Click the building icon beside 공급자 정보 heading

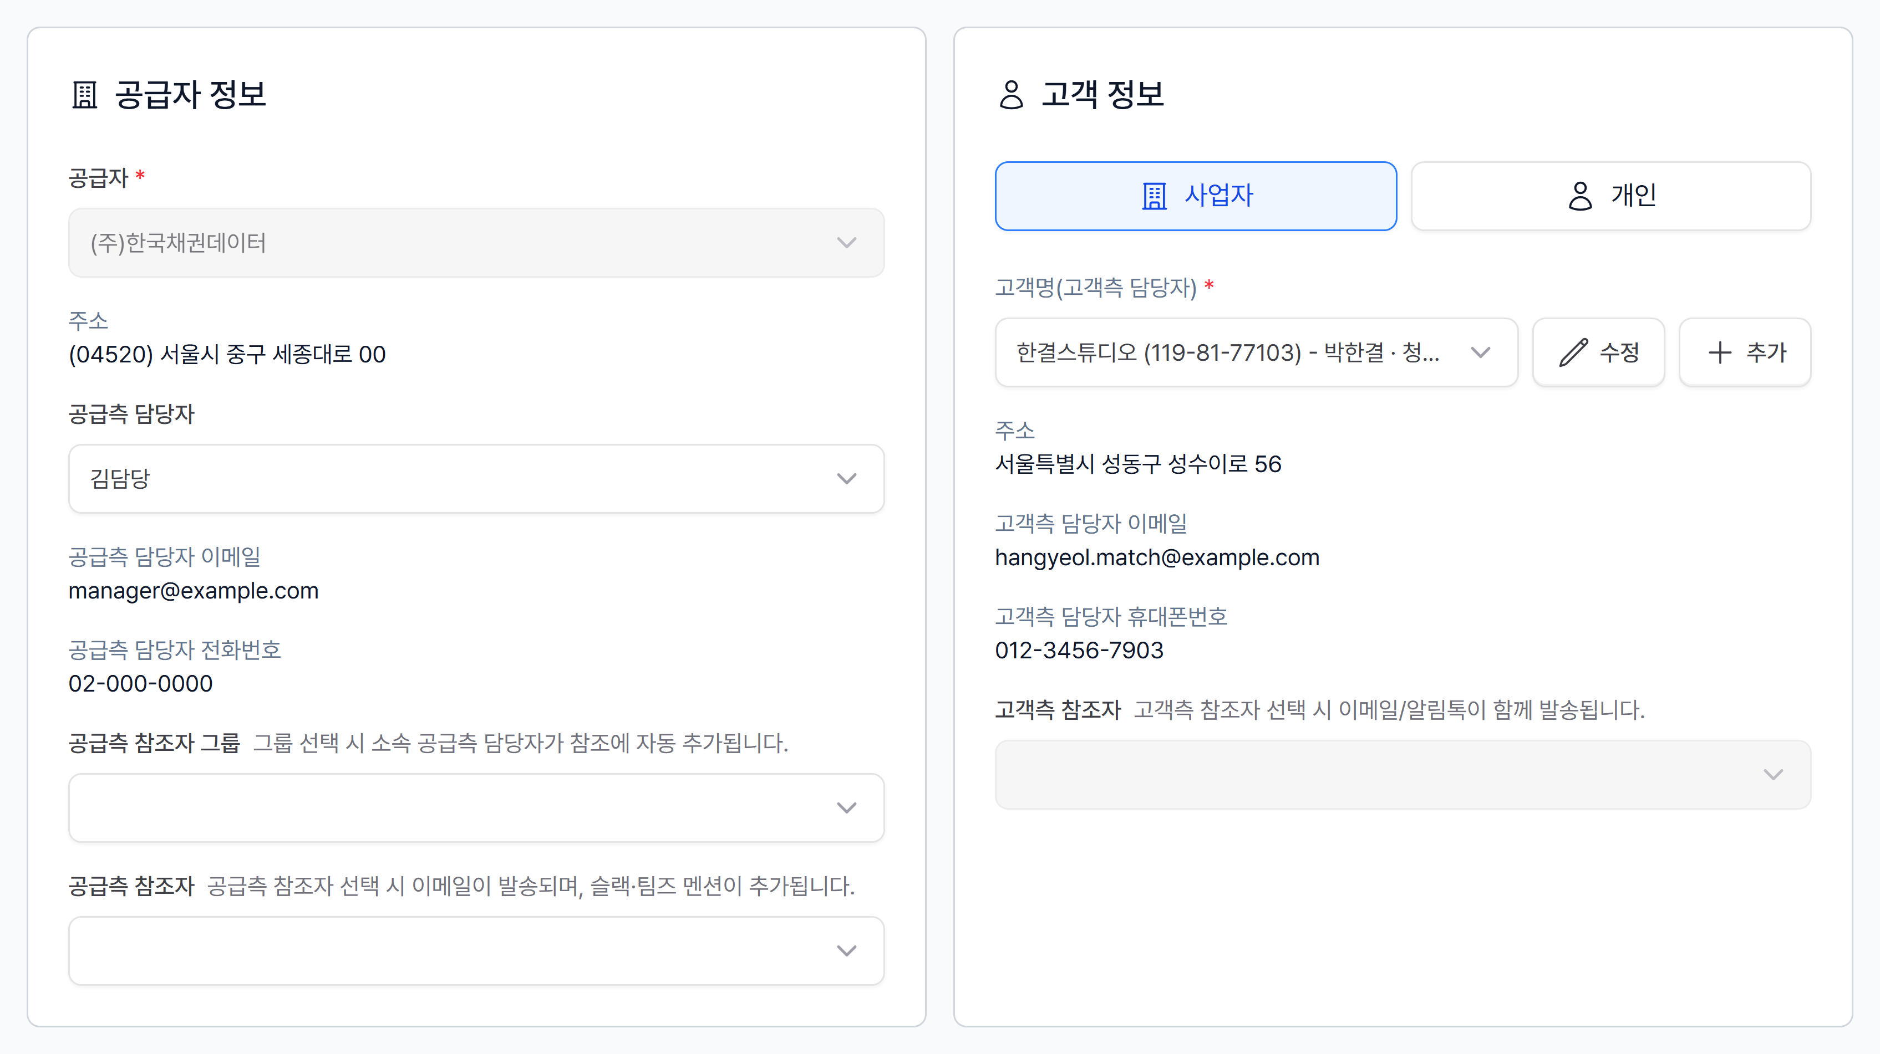point(85,95)
